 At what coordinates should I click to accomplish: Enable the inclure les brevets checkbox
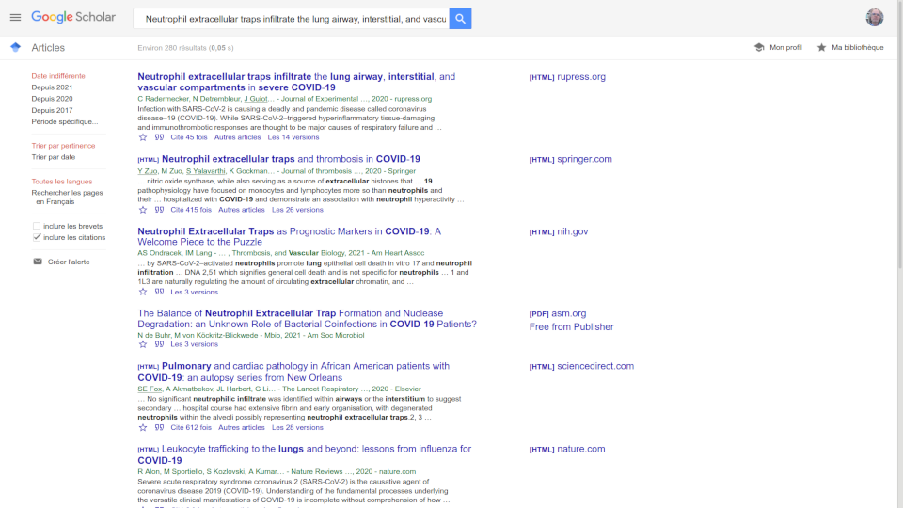coord(37,227)
